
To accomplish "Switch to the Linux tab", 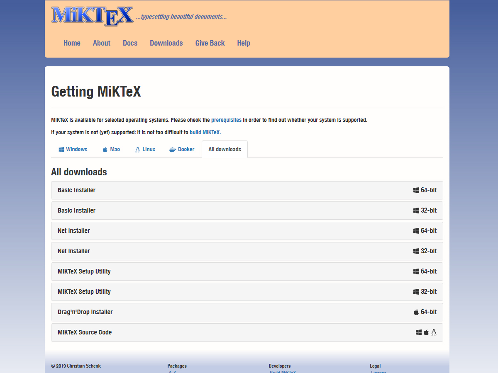I will 145,149.
